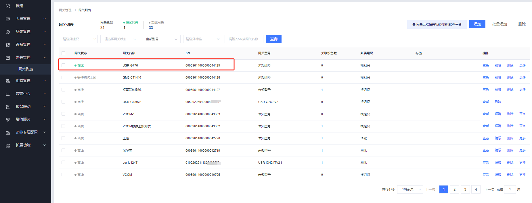Open the 请选择组织 organization dropdown
Viewport: 532px width, 203px height.
pyautogui.click(x=78, y=39)
